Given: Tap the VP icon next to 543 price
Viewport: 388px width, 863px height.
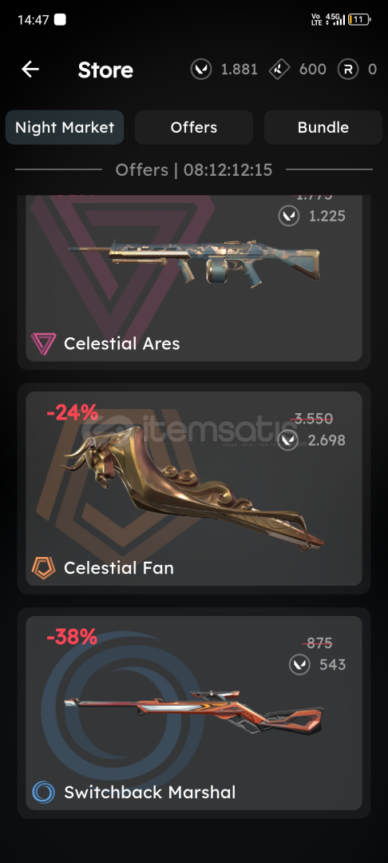Looking at the screenshot, I should [x=299, y=664].
